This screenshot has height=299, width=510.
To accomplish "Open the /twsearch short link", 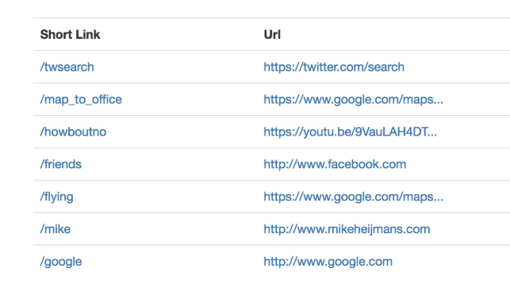I will (x=67, y=67).
